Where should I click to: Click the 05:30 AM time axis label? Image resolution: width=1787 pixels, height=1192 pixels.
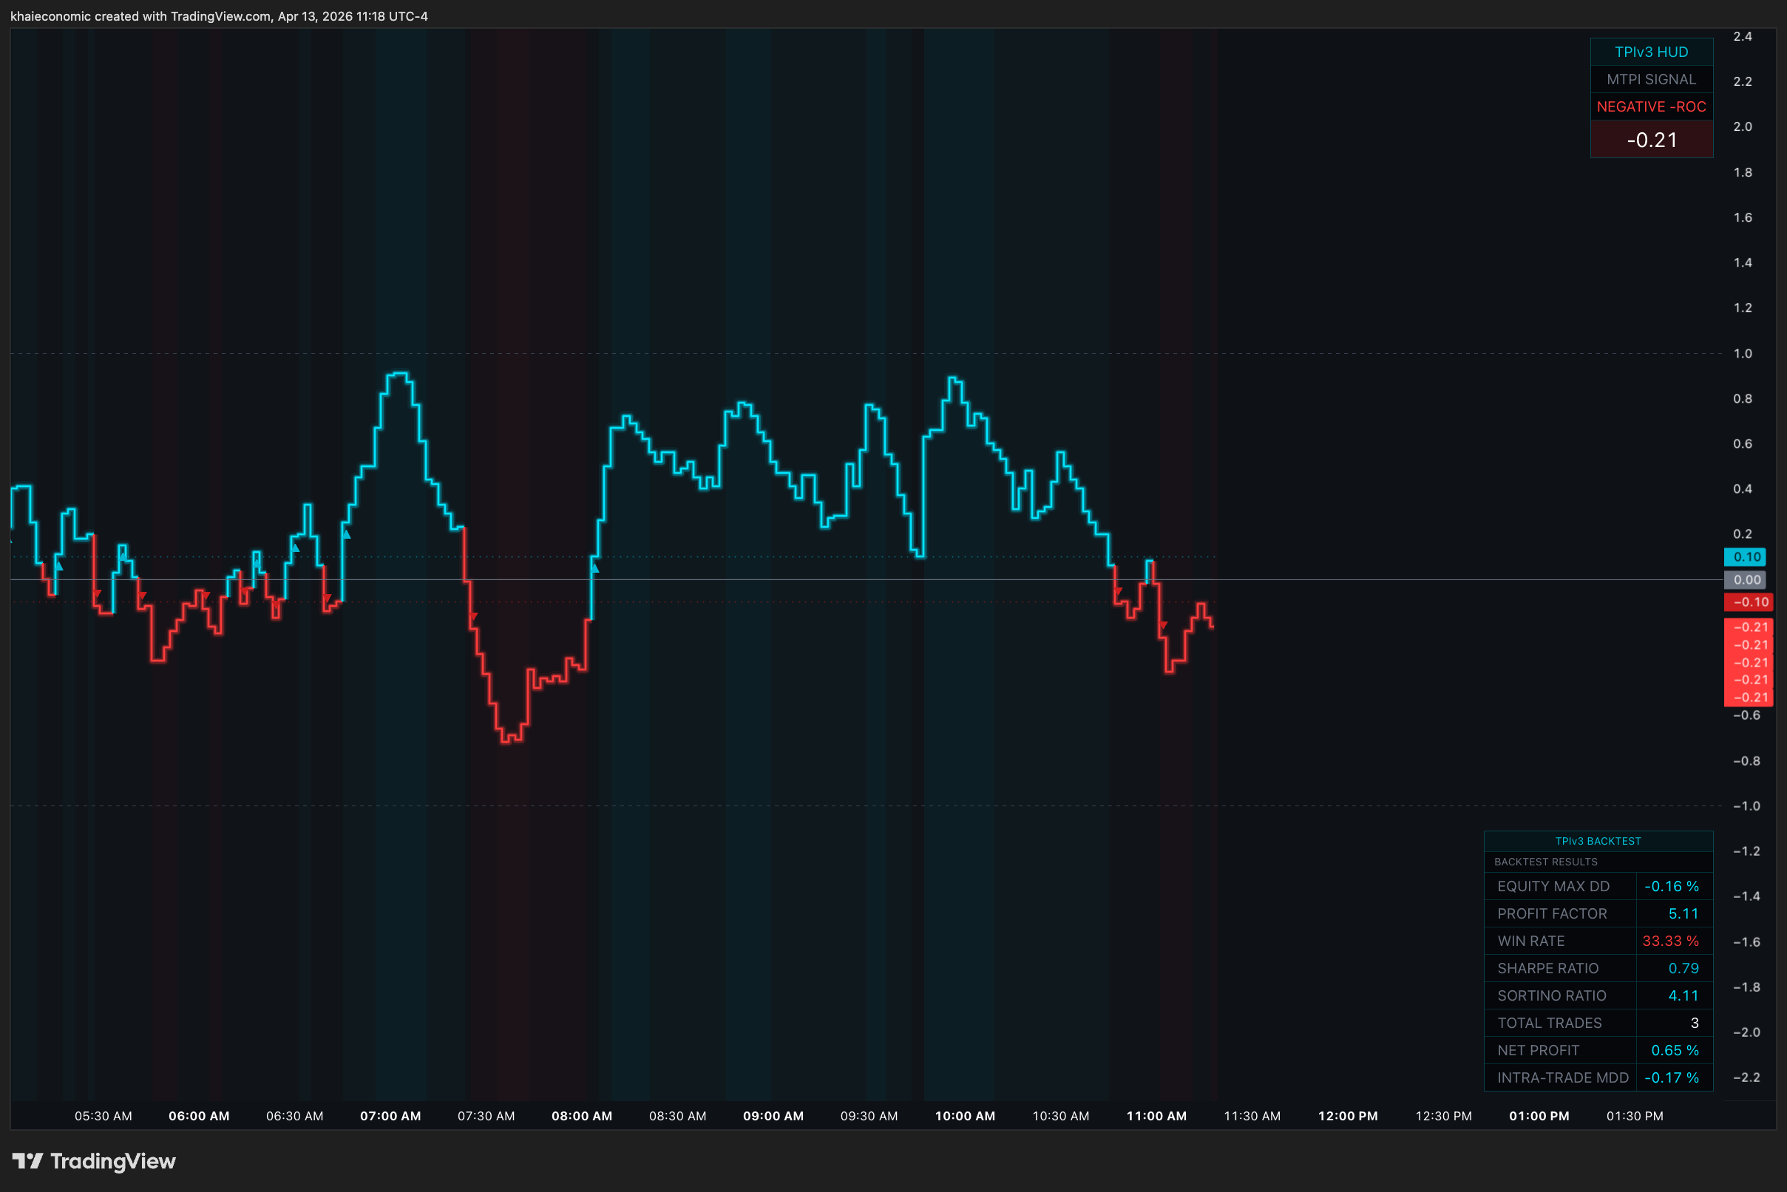coord(104,1116)
